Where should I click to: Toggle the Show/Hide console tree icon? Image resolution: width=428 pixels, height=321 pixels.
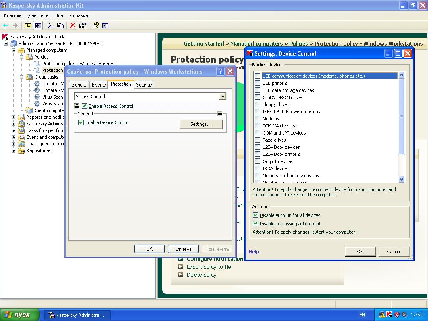coord(38,25)
